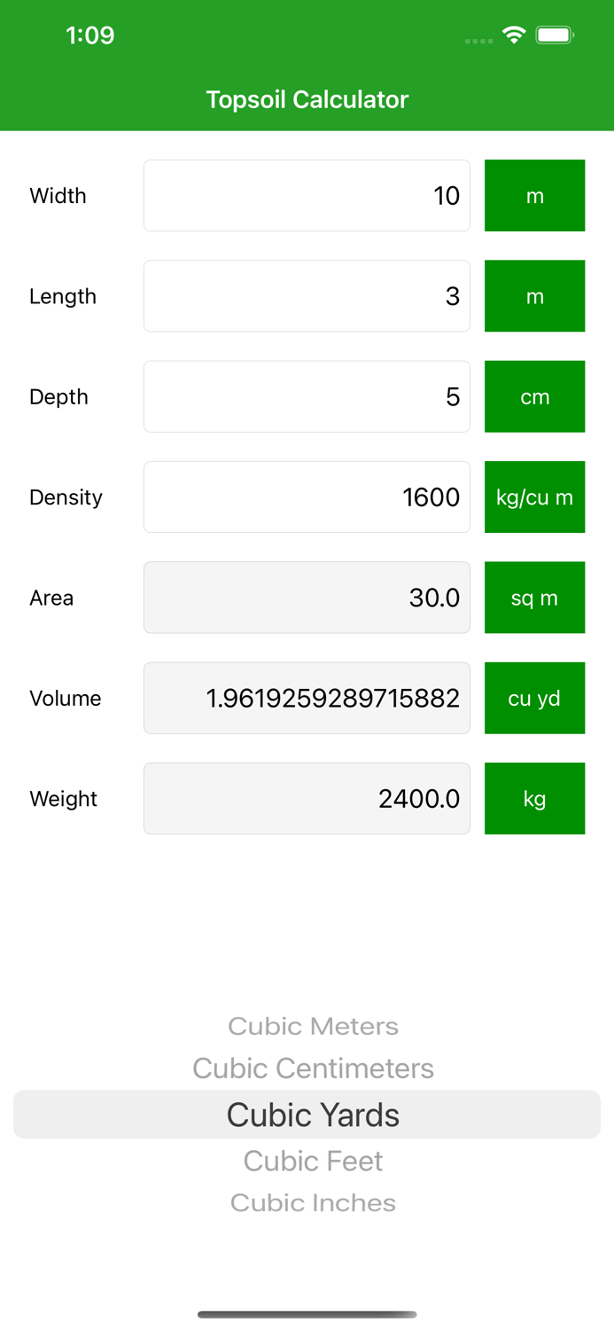Change the Weight unit from kg

pos(534,798)
